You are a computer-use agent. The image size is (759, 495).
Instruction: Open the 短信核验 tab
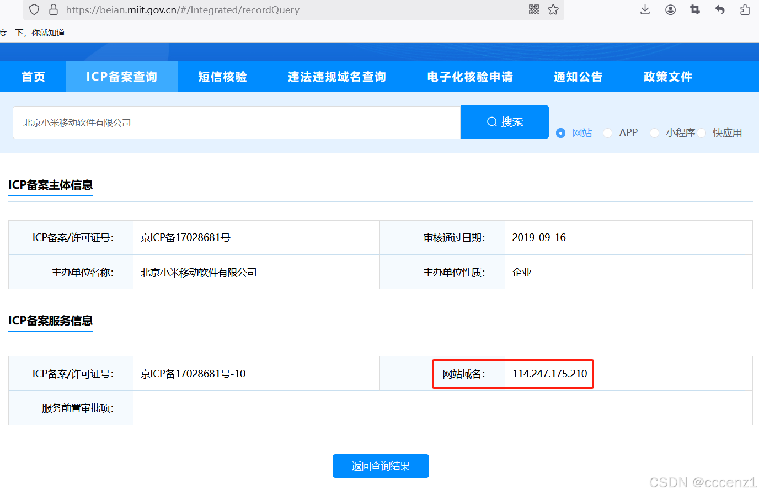[x=222, y=77]
